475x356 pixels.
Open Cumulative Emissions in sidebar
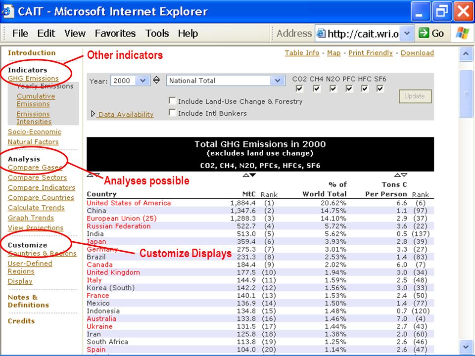click(x=36, y=100)
